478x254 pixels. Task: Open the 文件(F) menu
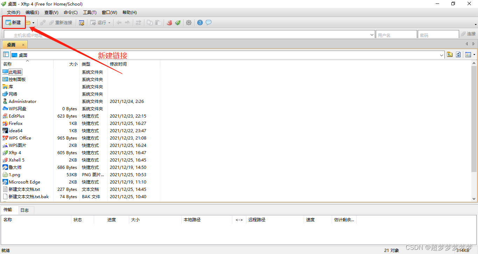point(13,13)
